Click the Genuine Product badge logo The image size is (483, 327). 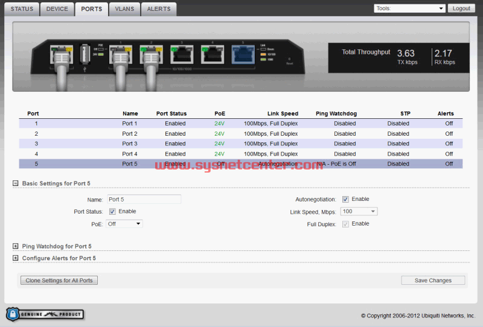click(x=45, y=314)
